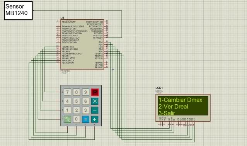
Task: Click the green ON/C key on keypad
Action: click(67, 119)
